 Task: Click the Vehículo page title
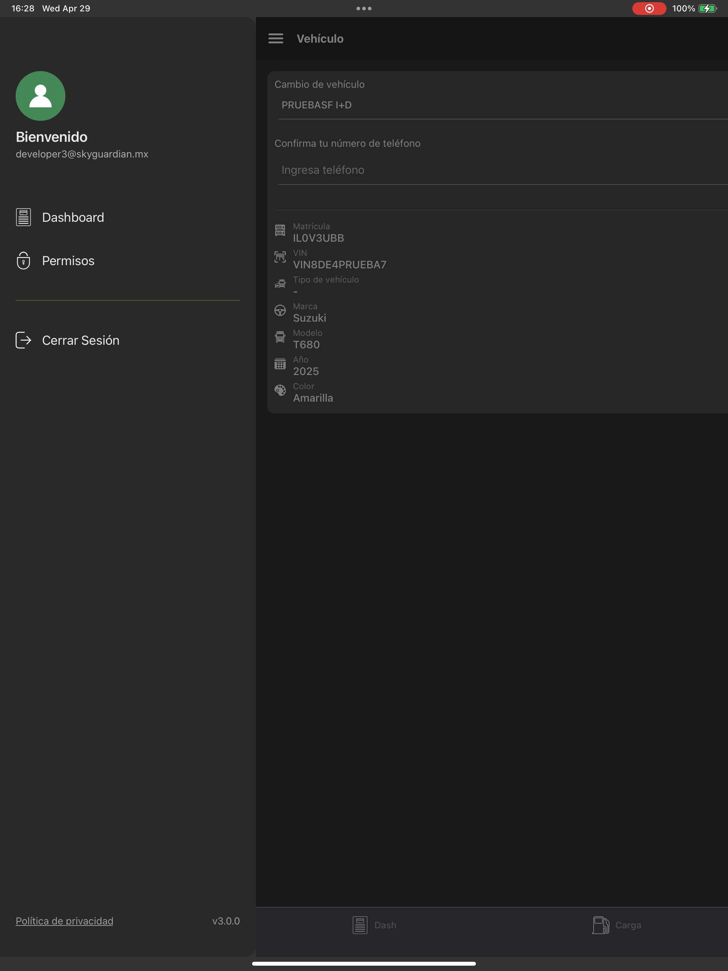click(x=320, y=39)
